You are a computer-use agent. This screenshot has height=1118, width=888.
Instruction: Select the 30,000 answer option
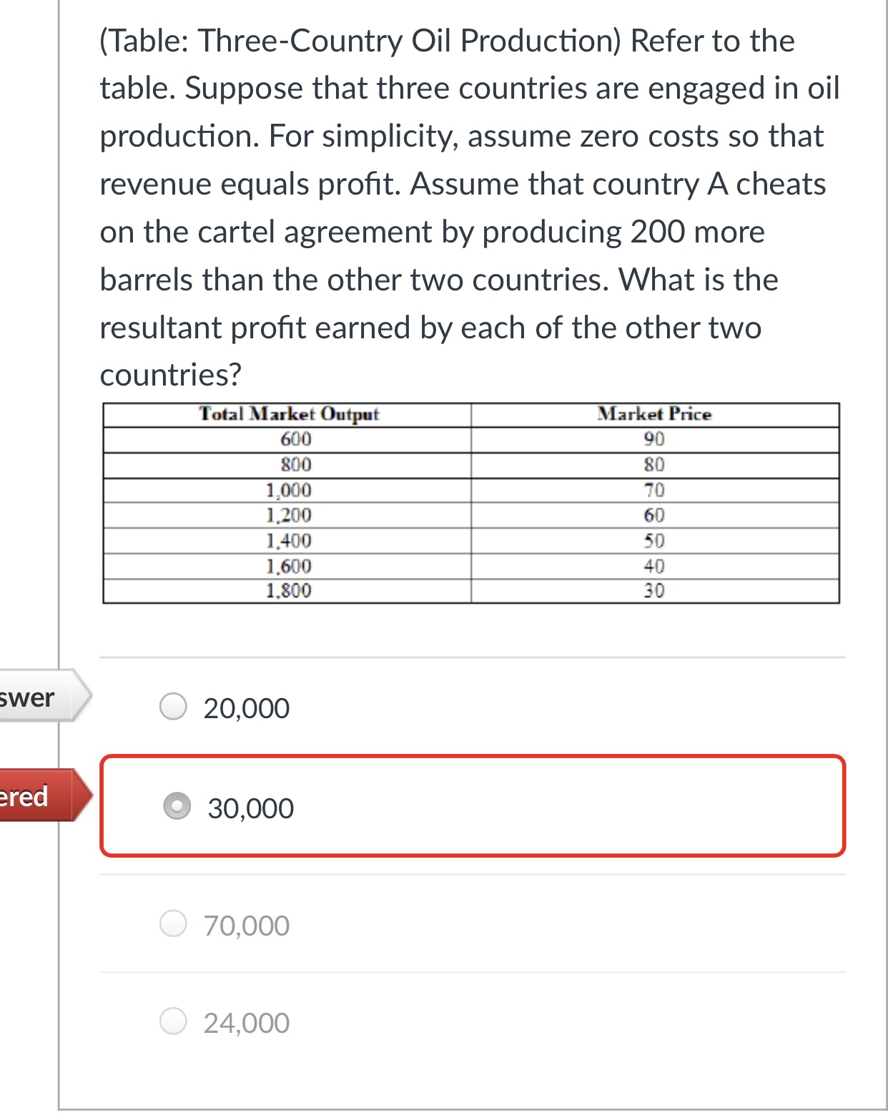[177, 807]
